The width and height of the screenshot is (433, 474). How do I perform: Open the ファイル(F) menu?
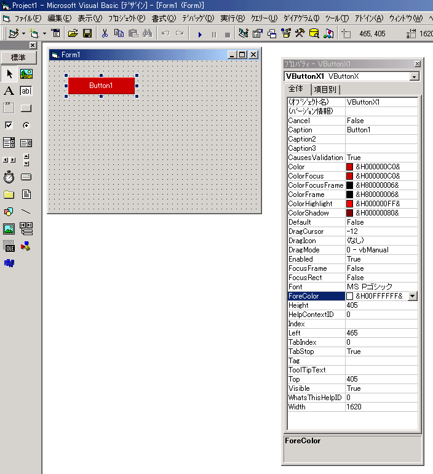pos(28,18)
